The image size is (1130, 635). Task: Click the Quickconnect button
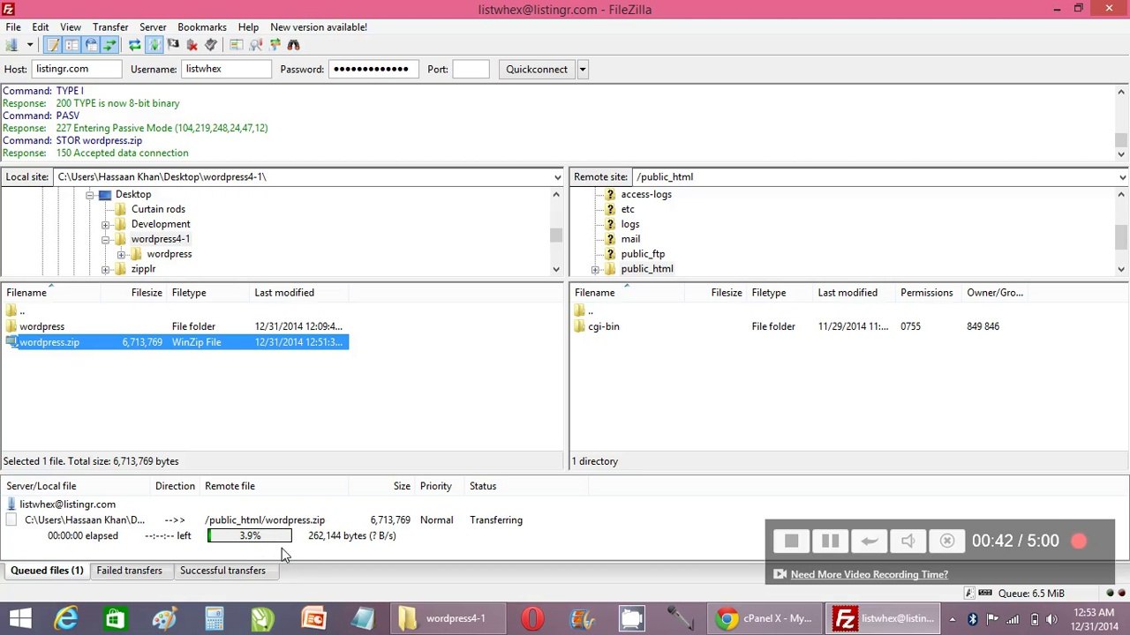pos(537,69)
